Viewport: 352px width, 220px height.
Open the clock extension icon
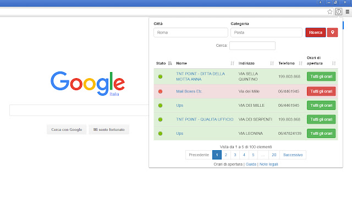coord(339,12)
